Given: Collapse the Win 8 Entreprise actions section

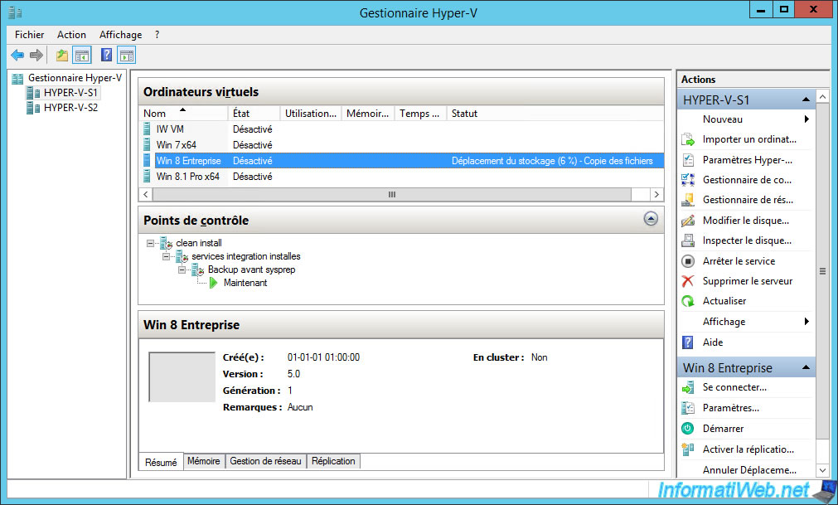Looking at the screenshot, I should 806,367.
